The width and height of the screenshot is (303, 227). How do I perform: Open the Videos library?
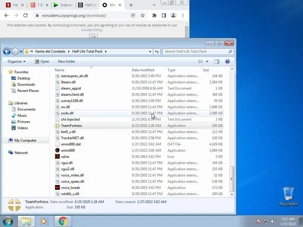click(x=22, y=128)
